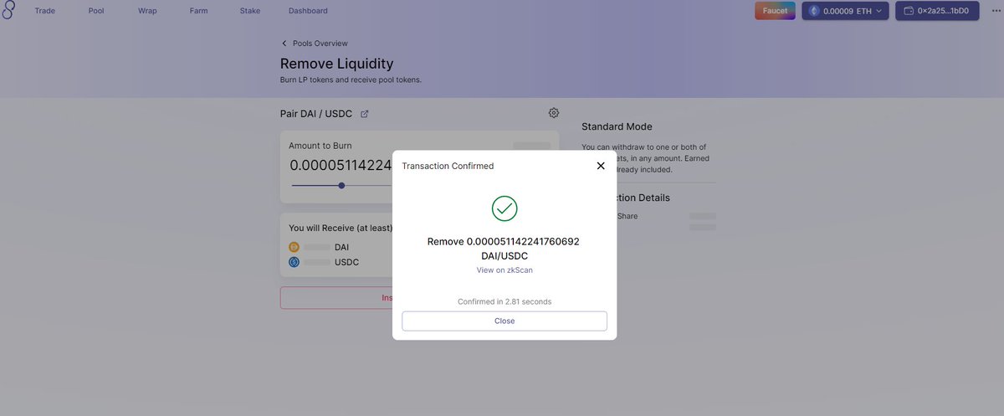Open the settings gear icon
This screenshot has height=416, width=1004.
tap(554, 113)
